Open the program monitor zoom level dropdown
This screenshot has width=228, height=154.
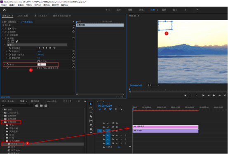coord(153,85)
